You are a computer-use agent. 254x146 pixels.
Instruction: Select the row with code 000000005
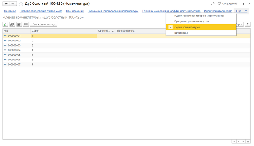click(x=126, y=55)
